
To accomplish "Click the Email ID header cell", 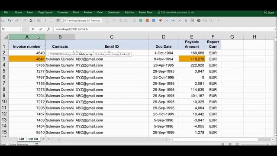I will coord(112,44).
